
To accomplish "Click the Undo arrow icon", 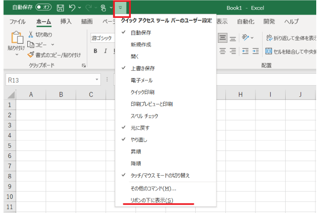I will pyautogui.click(x=72, y=8).
